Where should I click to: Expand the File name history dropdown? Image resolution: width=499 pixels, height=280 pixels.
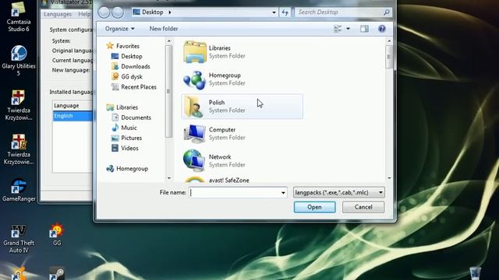[283, 193]
